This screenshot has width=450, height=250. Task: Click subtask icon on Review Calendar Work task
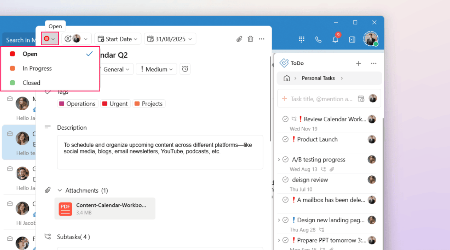(x=294, y=119)
